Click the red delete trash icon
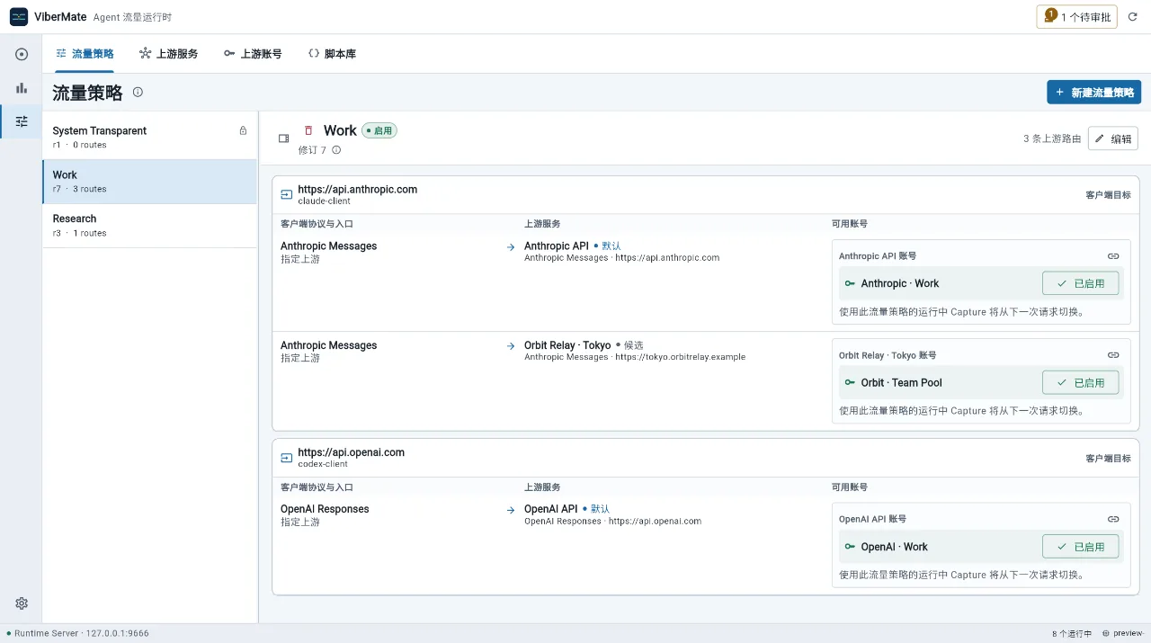Screen dimensions: 1151x643 (308, 130)
